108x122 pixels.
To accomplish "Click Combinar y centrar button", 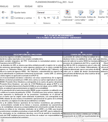I will [x=21, y=18].
